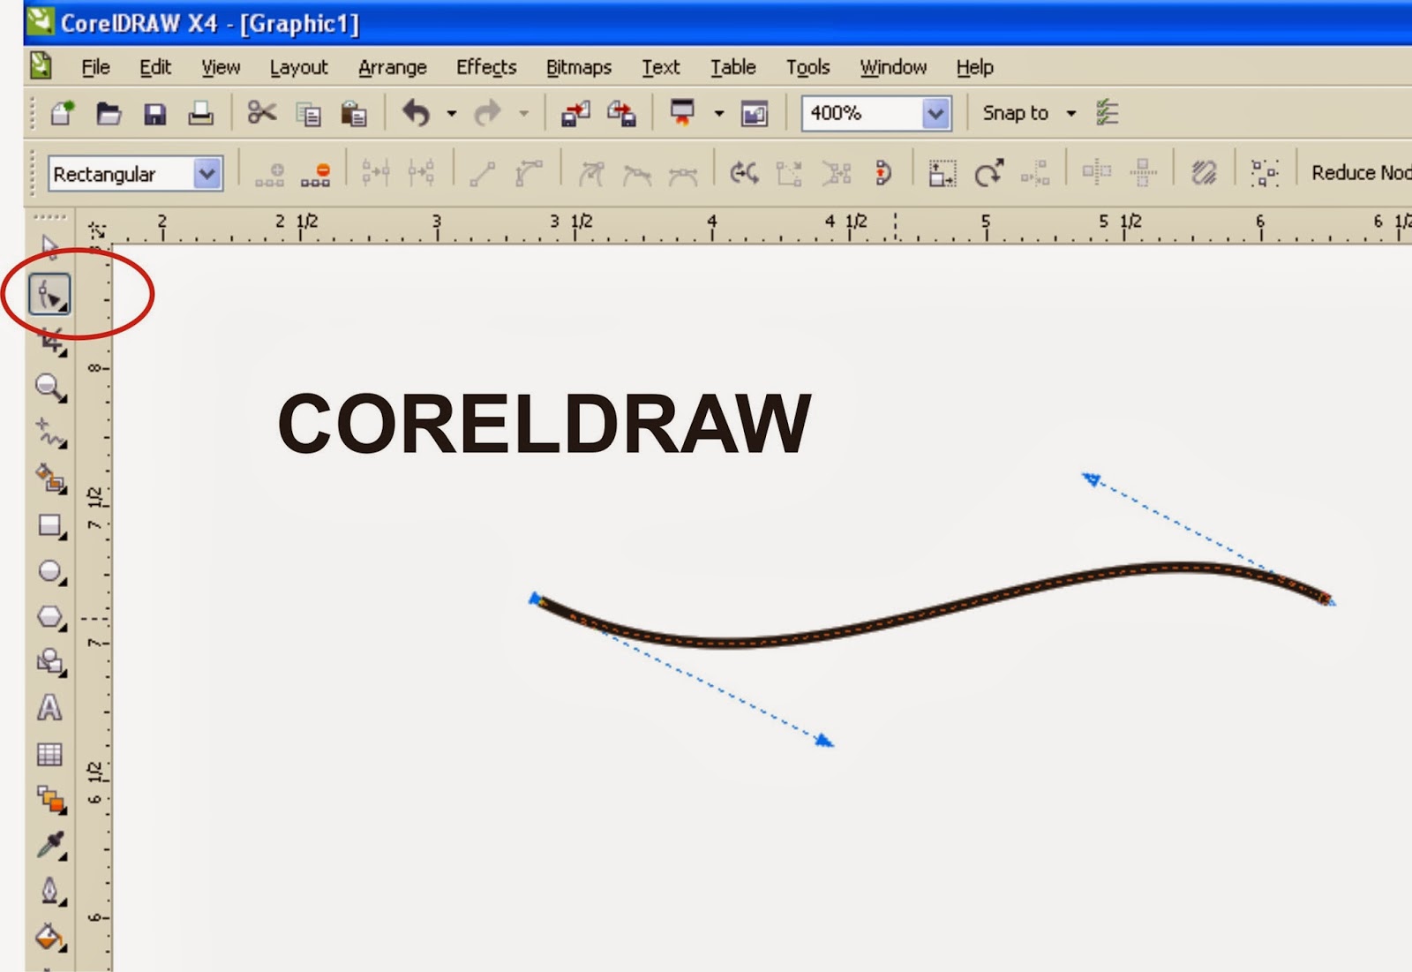Viewport: 1412px width, 972px height.
Task: Open the Rectangular selection mode dropdown
Action: (207, 174)
